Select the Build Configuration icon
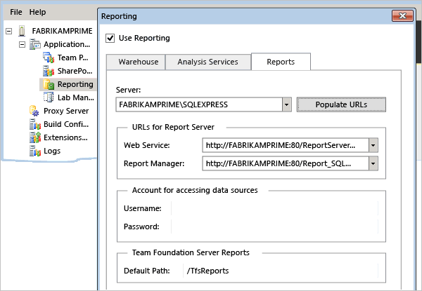 tap(34, 125)
